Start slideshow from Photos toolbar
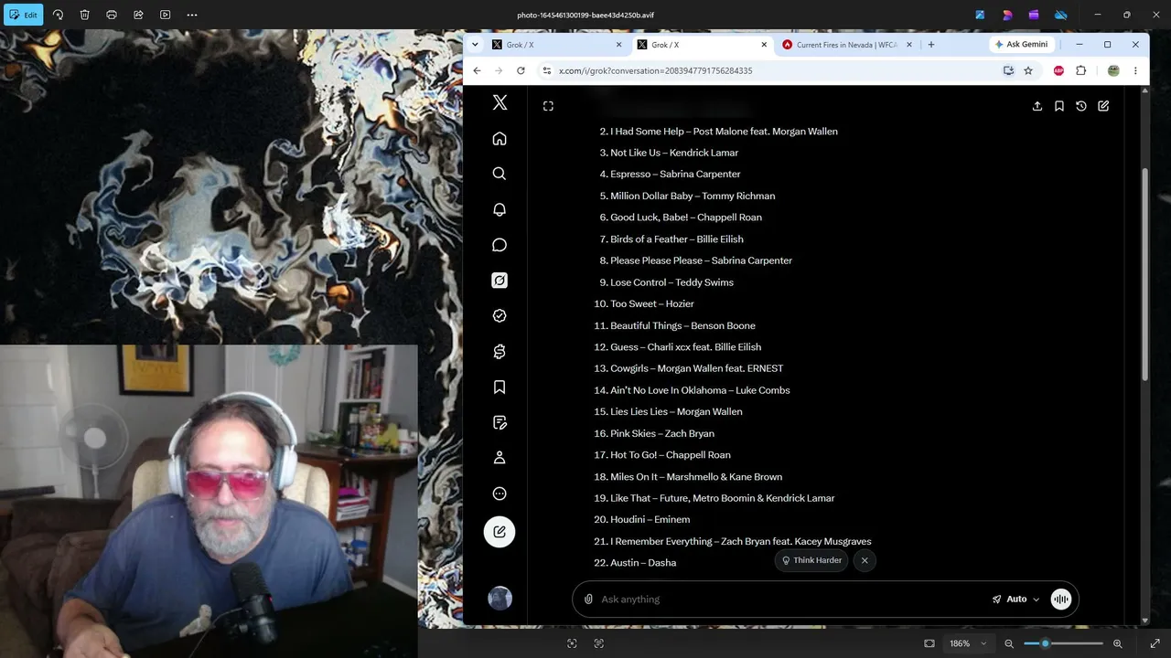The height and width of the screenshot is (658, 1171). point(165,15)
